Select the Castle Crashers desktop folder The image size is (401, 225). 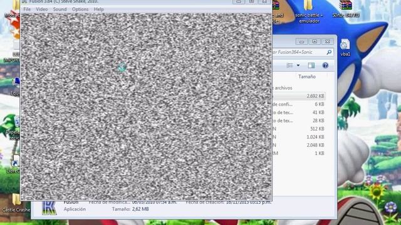point(16,203)
